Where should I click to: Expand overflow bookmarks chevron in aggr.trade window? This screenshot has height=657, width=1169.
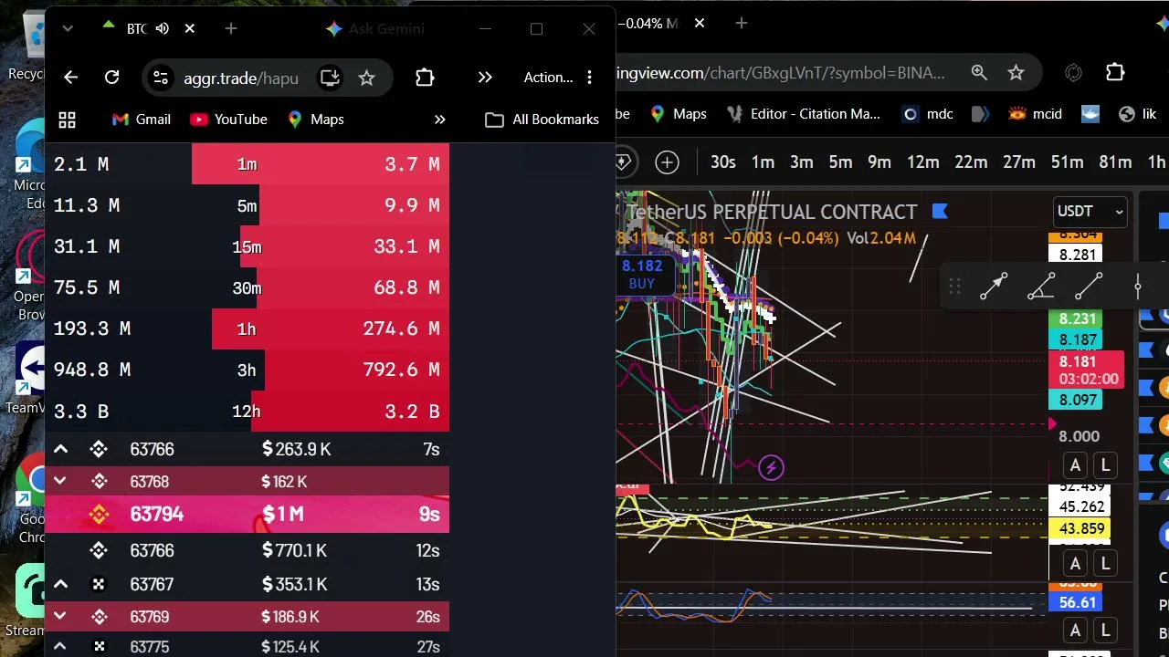439,120
